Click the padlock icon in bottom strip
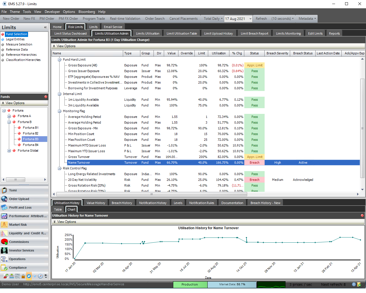 (x=23, y=276)
